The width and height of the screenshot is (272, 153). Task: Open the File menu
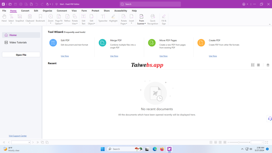click(4, 11)
